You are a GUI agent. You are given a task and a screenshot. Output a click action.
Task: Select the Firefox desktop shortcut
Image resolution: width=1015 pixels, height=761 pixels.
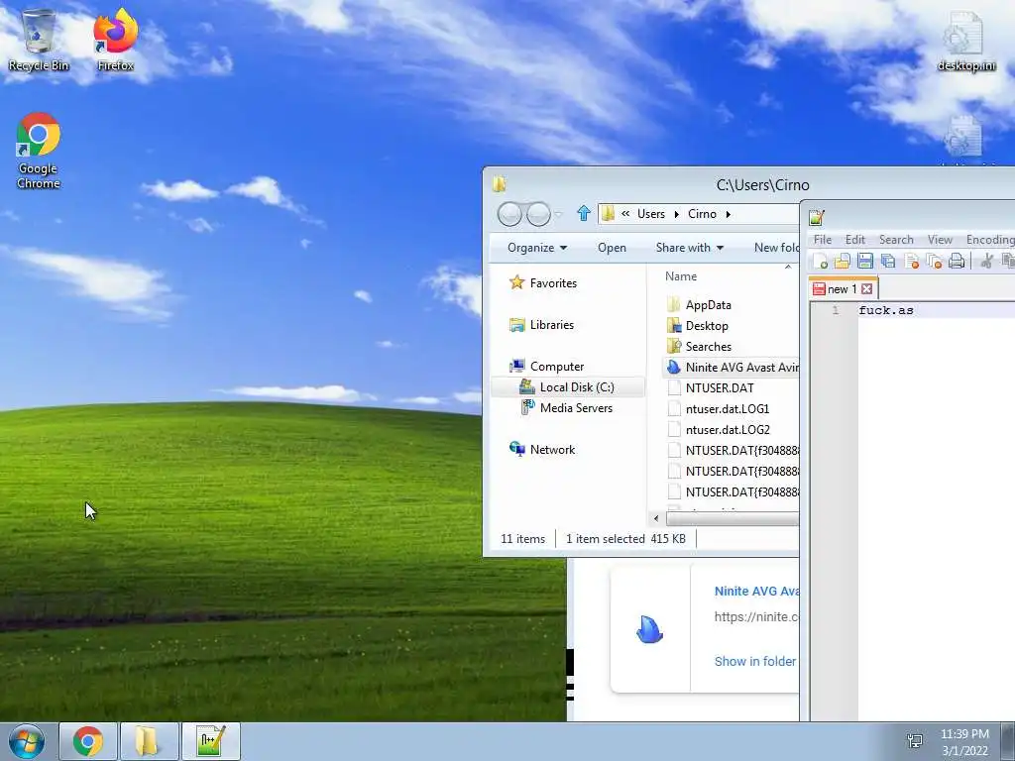coord(115,39)
